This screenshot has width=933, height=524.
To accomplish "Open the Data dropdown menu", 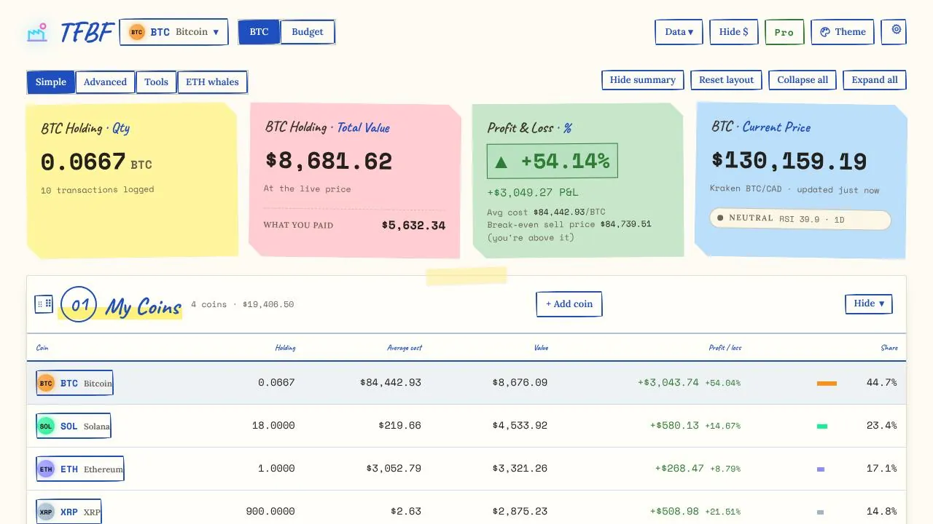I will point(679,32).
